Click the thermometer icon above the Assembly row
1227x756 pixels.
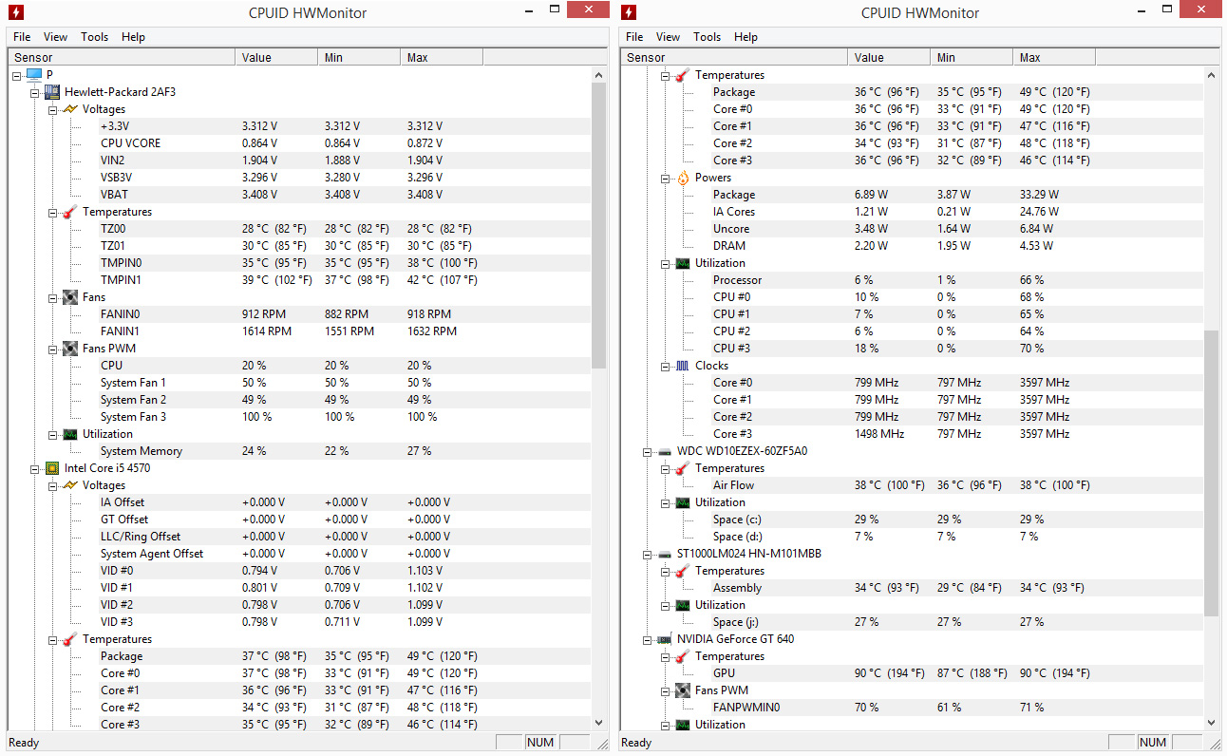click(x=683, y=570)
